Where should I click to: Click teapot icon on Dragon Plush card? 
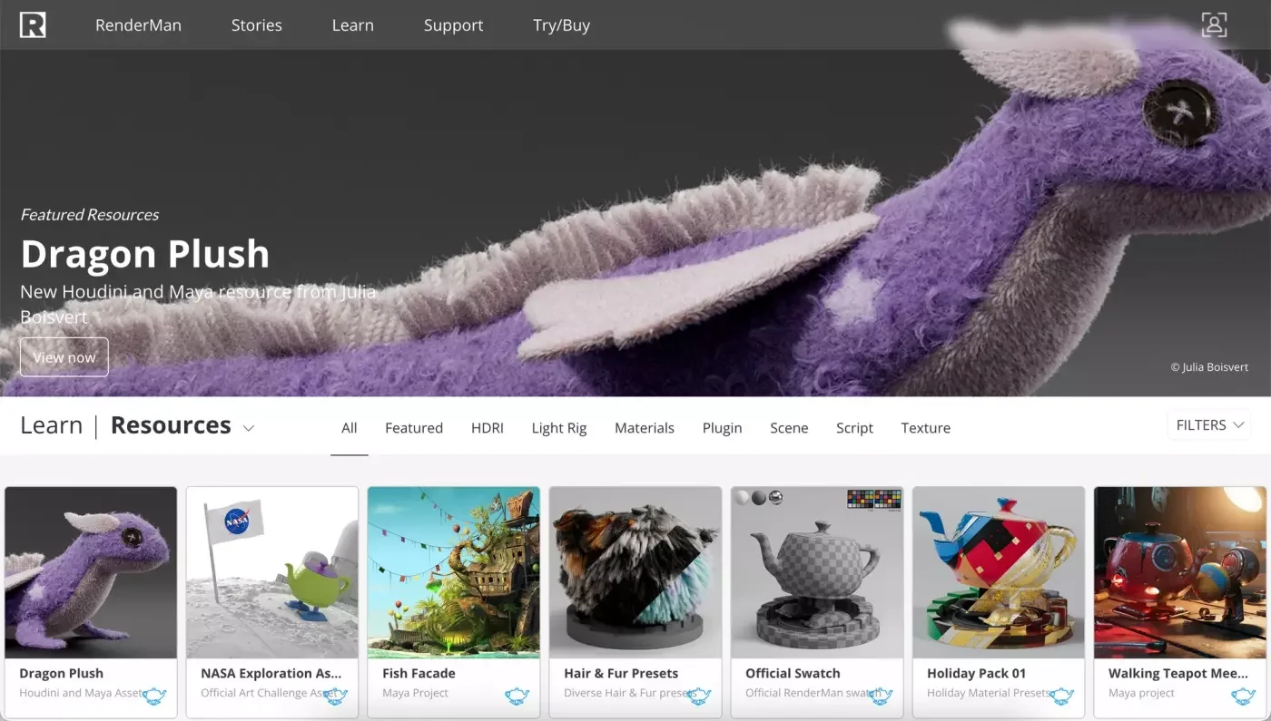154,696
